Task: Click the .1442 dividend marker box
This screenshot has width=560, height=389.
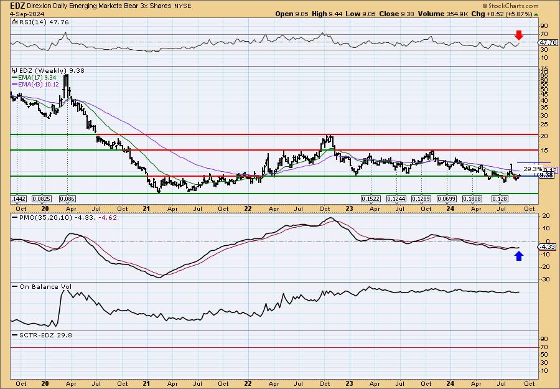Action: [x=17, y=199]
